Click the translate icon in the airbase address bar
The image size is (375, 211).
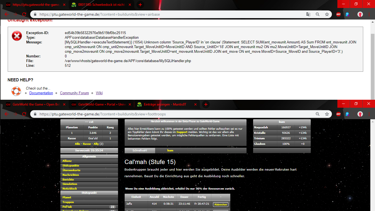point(308,14)
